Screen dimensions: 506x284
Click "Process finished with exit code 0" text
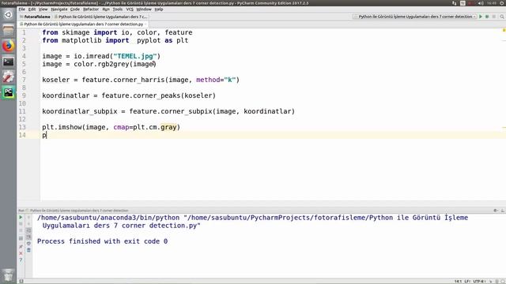click(102, 241)
